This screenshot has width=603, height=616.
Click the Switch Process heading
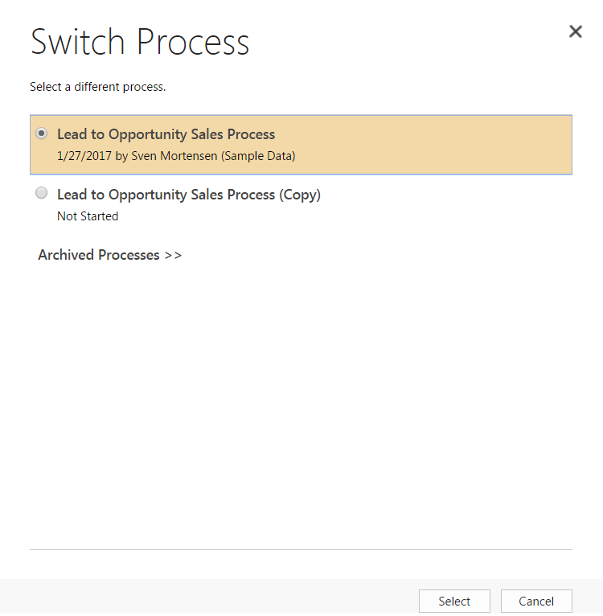pos(140,42)
